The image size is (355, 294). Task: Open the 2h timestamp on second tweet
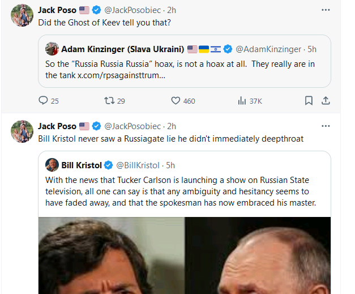tap(172, 126)
